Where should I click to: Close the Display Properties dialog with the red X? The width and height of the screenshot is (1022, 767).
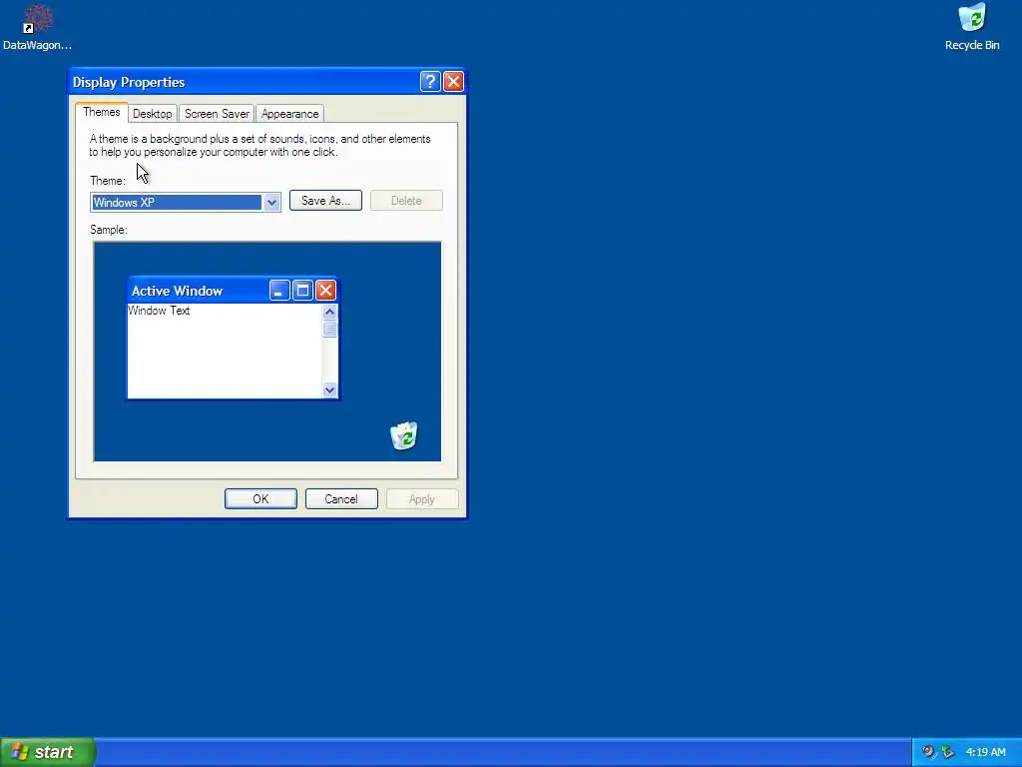pos(453,82)
